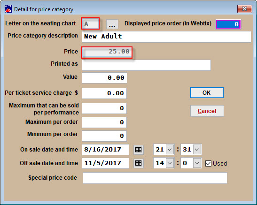Open calendar picker for Off sale date
Image resolution: width=257 pixels, height=205 pixels.
(x=139, y=163)
